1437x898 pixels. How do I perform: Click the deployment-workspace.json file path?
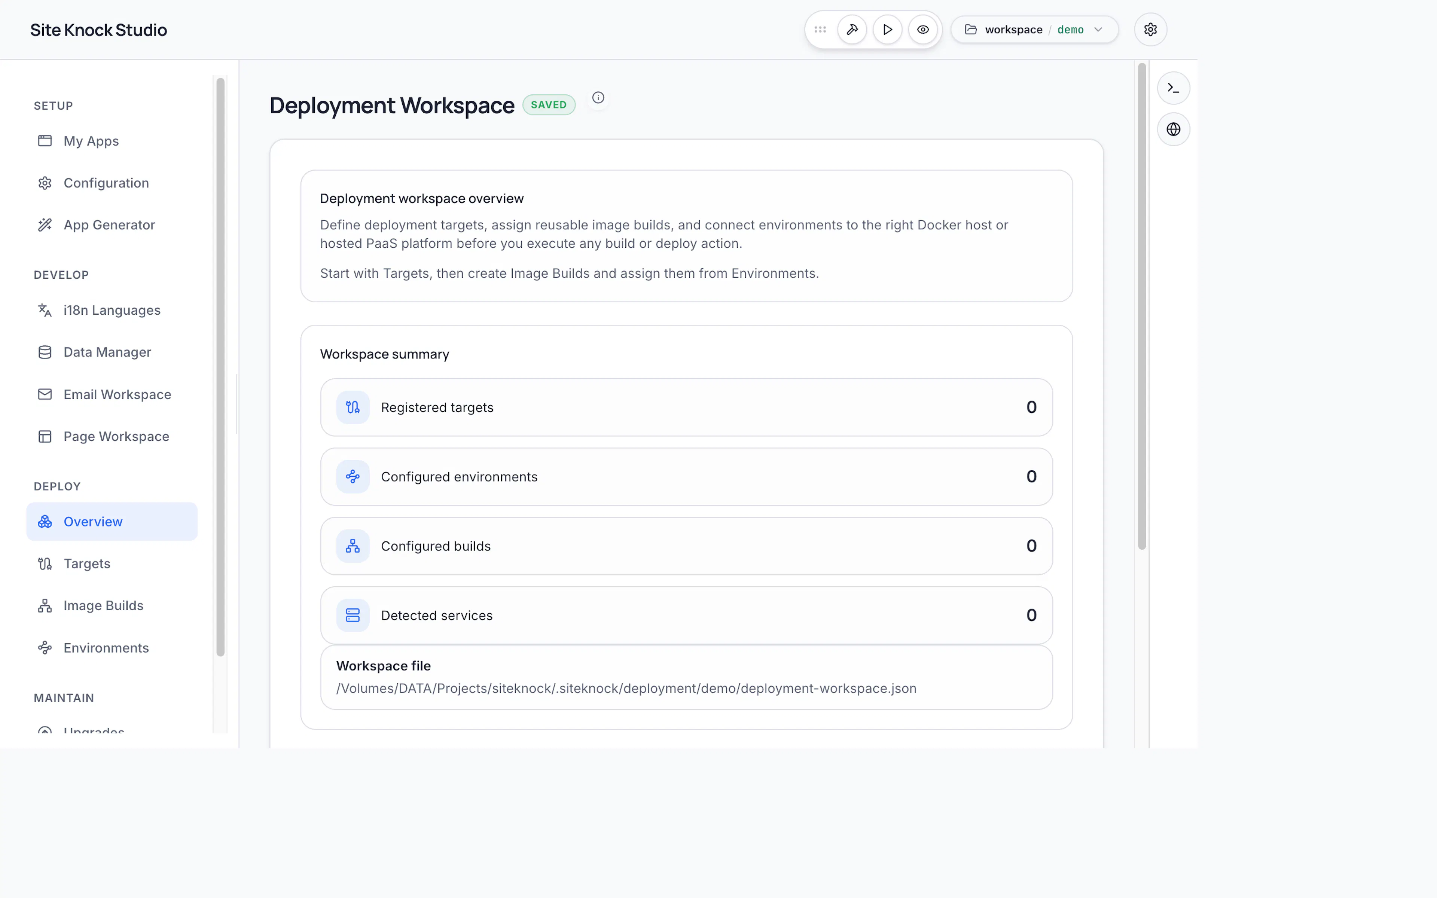[626, 688]
